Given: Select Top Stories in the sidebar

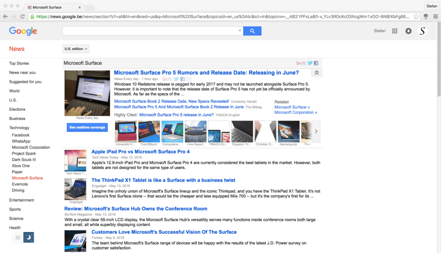Looking at the screenshot, I should [x=19, y=63].
